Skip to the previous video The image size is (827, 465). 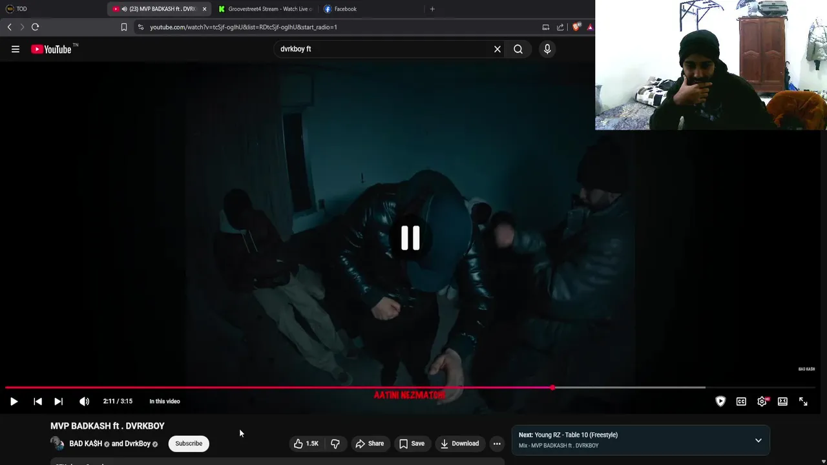[x=37, y=401]
